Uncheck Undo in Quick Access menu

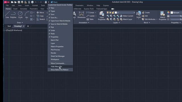[x=60, y=30]
